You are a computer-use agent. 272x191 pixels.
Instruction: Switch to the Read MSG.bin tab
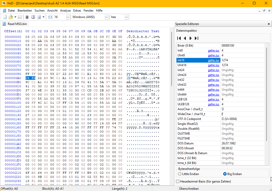pyautogui.click(x=15, y=24)
